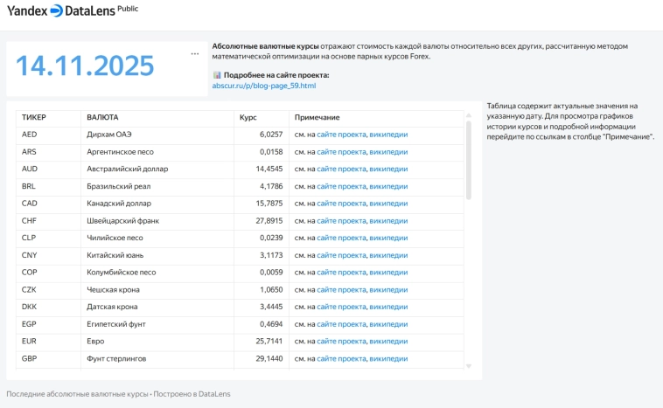Open сайте проекта link in AUD row
The height and width of the screenshot is (408, 663).
click(341, 169)
